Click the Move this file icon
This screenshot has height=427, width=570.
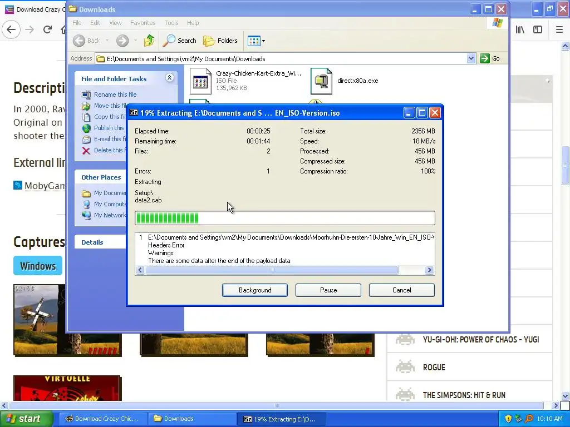[86, 106]
